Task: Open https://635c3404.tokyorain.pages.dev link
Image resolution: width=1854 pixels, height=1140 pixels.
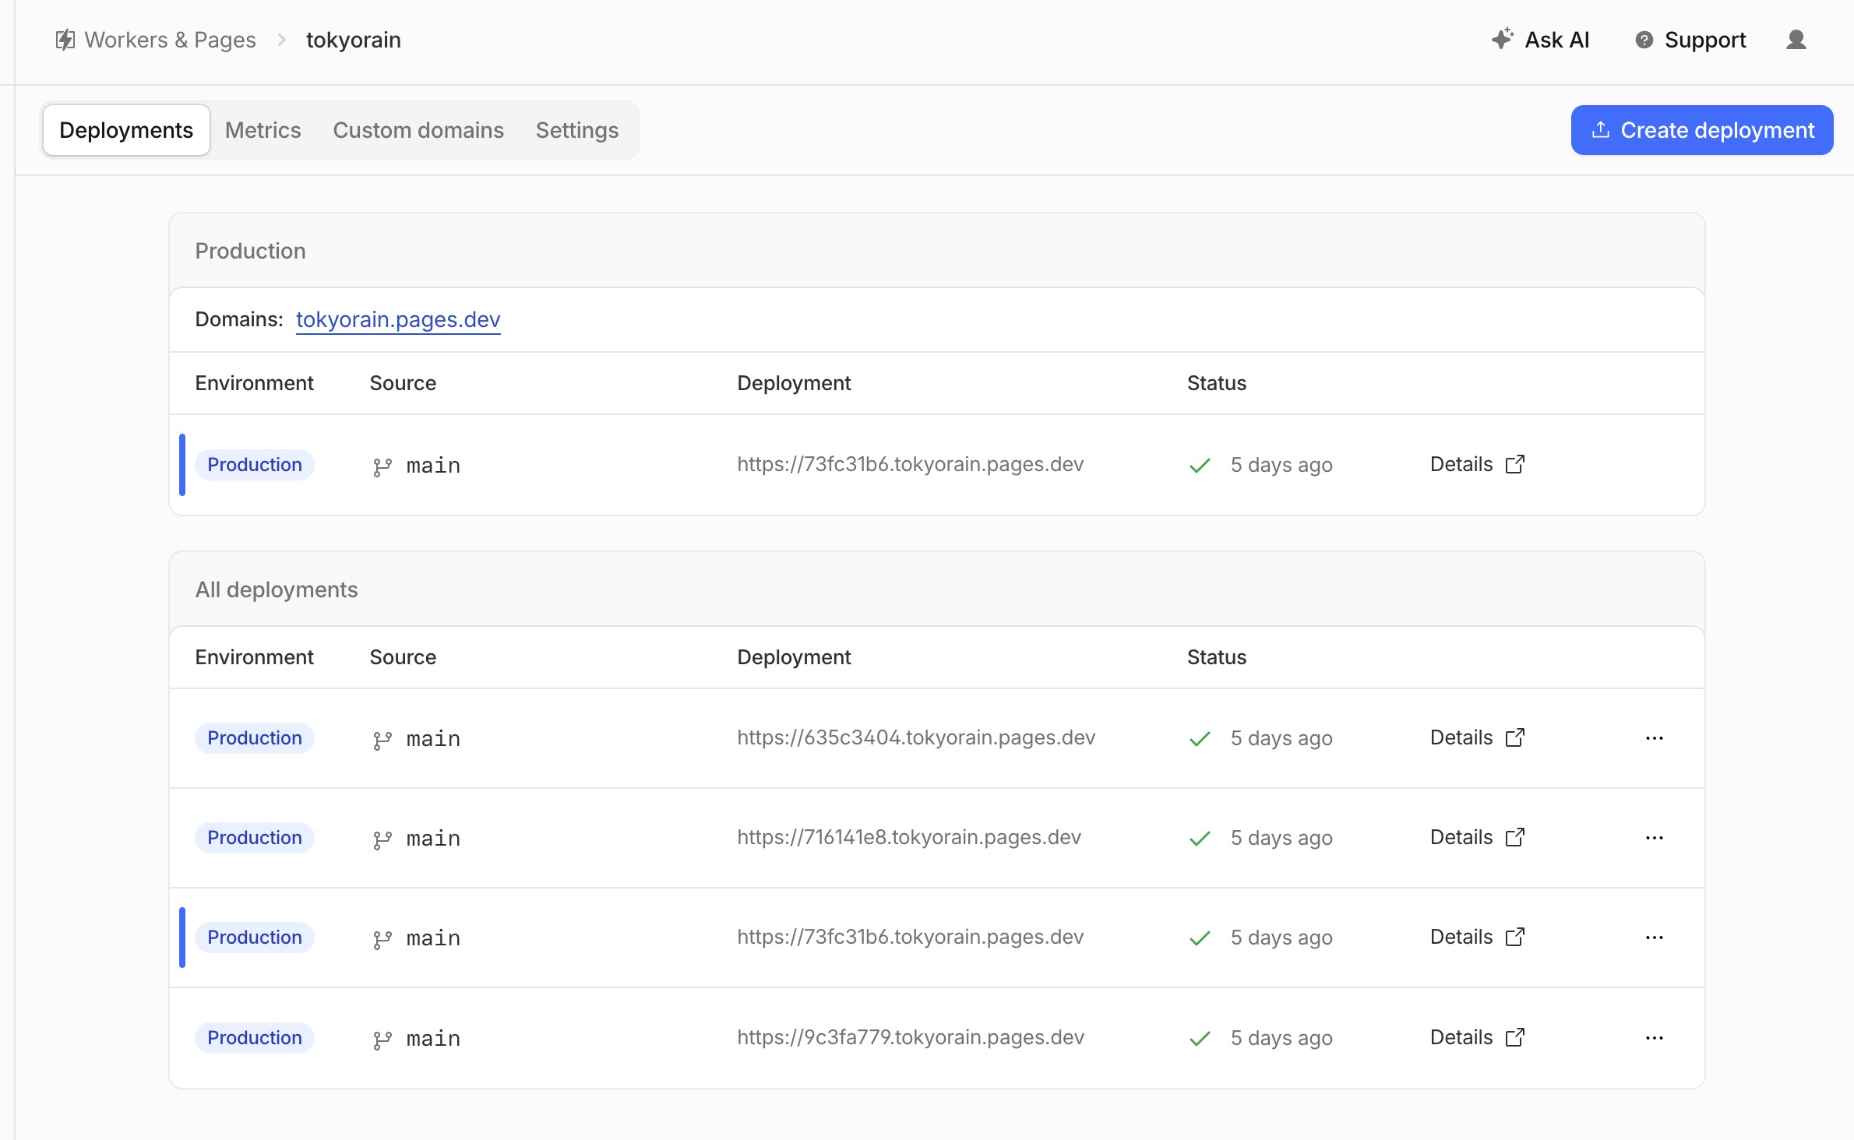Action: pyautogui.click(x=916, y=738)
